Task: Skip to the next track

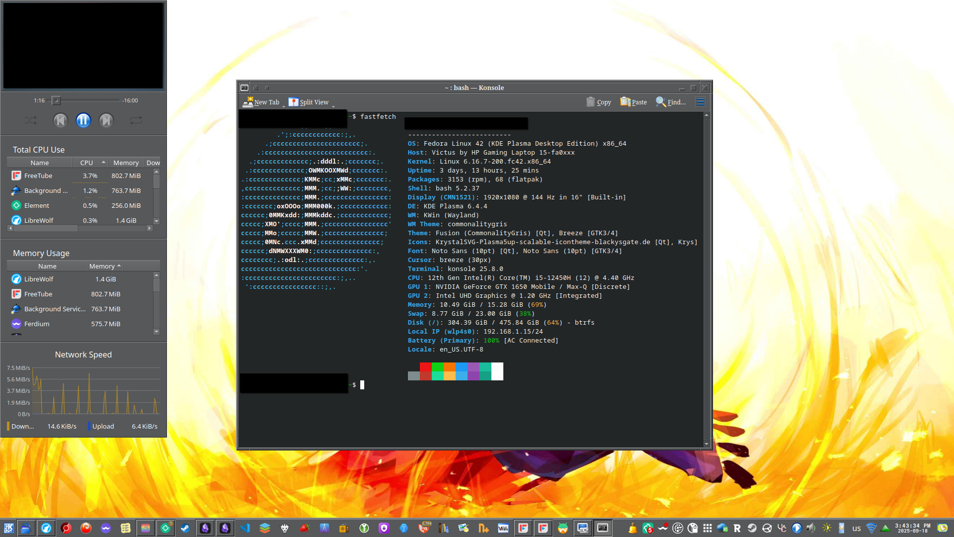Action: click(x=106, y=120)
